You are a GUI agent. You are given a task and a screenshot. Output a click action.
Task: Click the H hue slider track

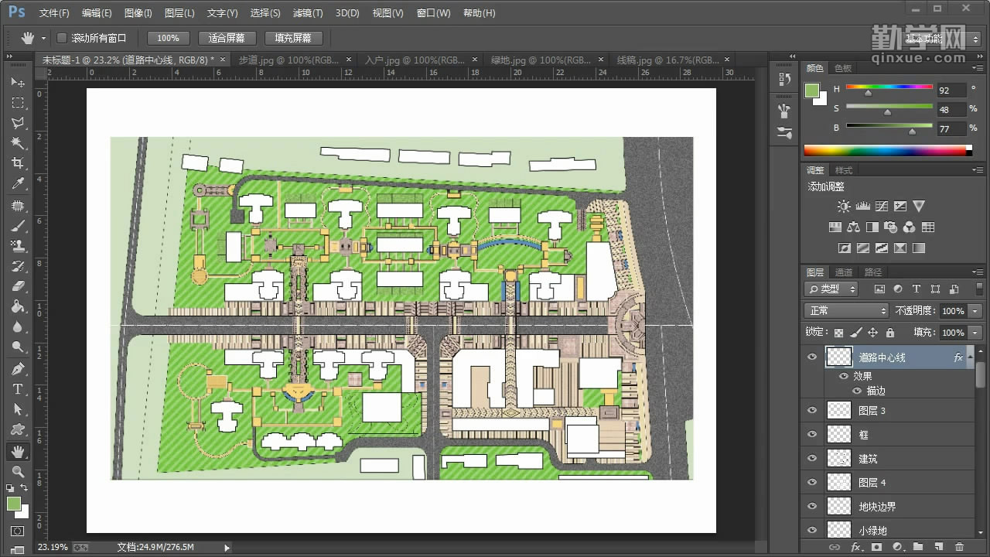point(889,87)
